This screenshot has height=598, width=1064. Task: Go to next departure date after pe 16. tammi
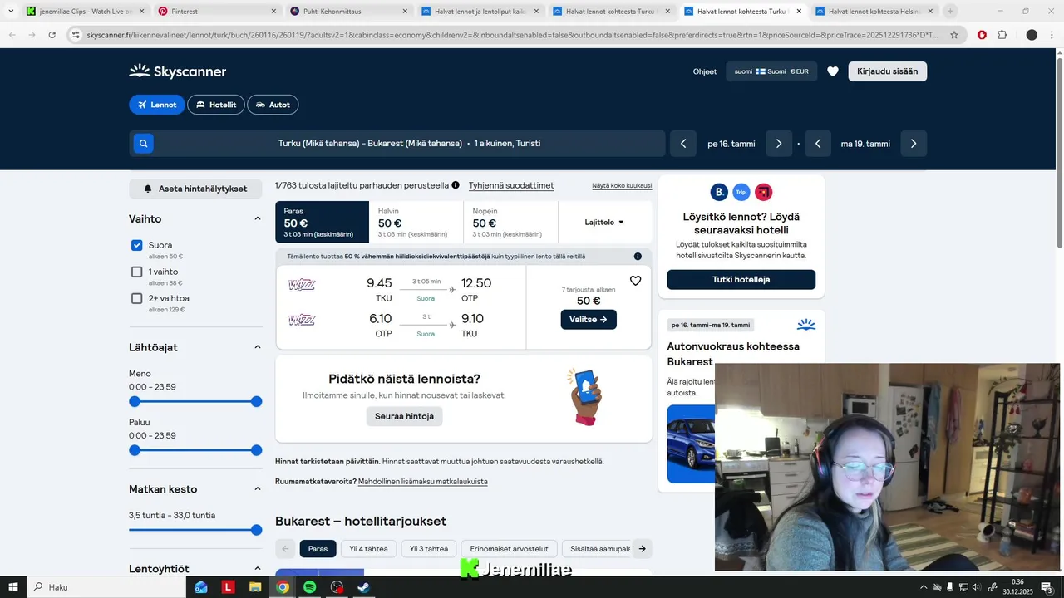click(779, 144)
